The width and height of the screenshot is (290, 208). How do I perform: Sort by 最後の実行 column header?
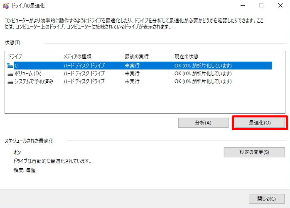tap(147, 56)
